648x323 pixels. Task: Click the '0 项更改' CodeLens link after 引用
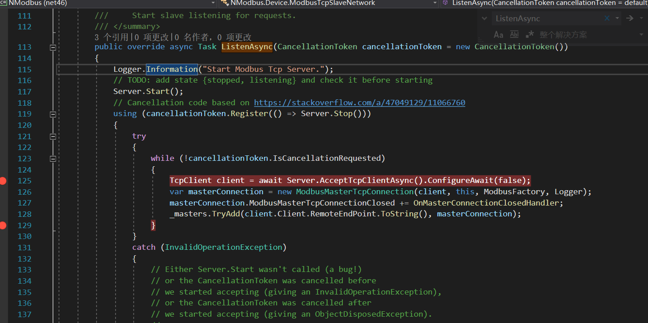[151, 37]
